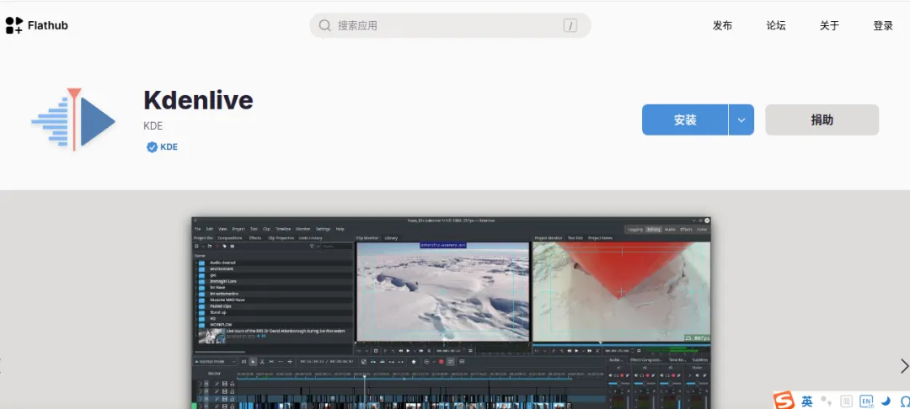Screen dimensions: 910x409
Task: Open the Flathub home logo
Action: [36, 25]
